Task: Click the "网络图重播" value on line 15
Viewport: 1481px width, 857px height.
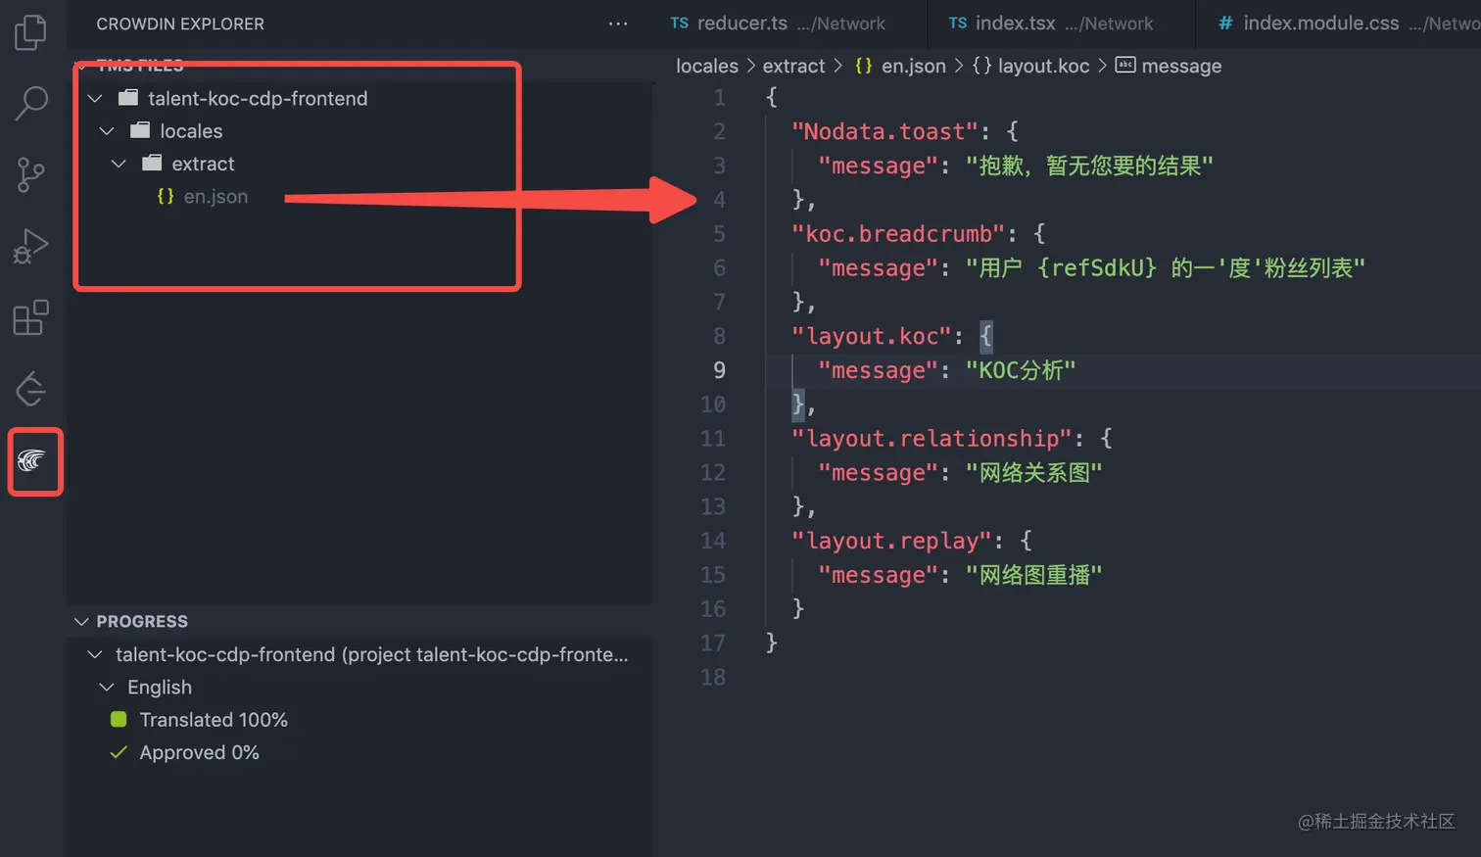Action: click(1034, 575)
